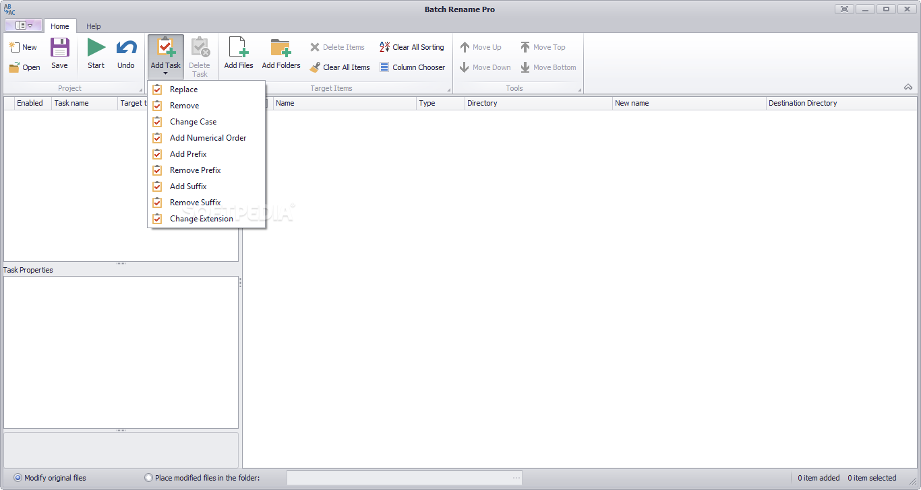Sort by Destination Directory column header

tap(841, 103)
